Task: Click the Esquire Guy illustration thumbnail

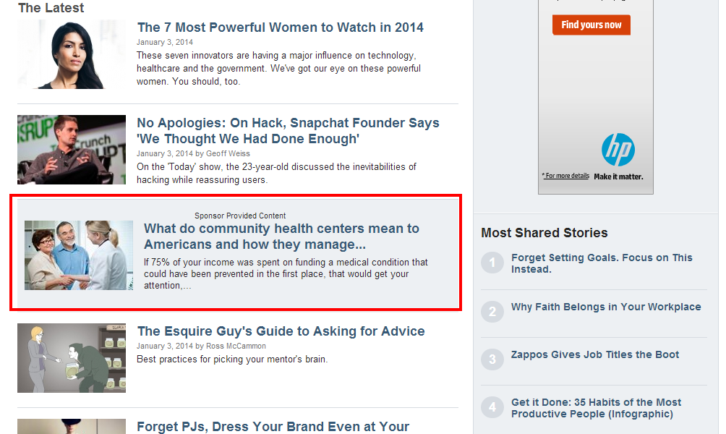Action: click(x=72, y=358)
